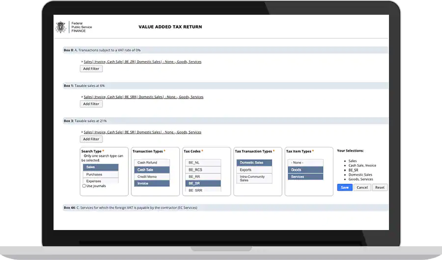Click Transaction Types panel heading
Image resolution: width=442 pixels, height=260 pixels.
[148, 151]
